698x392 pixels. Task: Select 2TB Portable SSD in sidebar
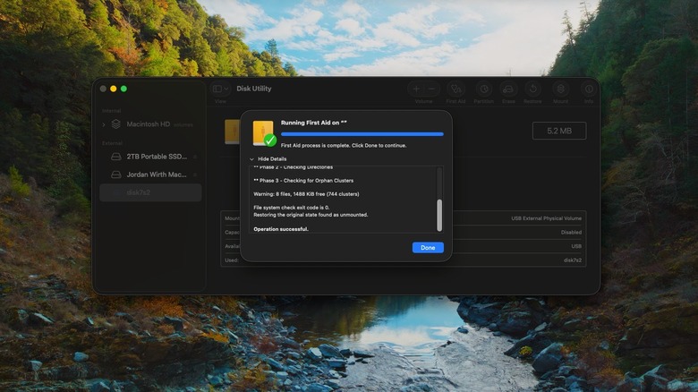pos(150,157)
